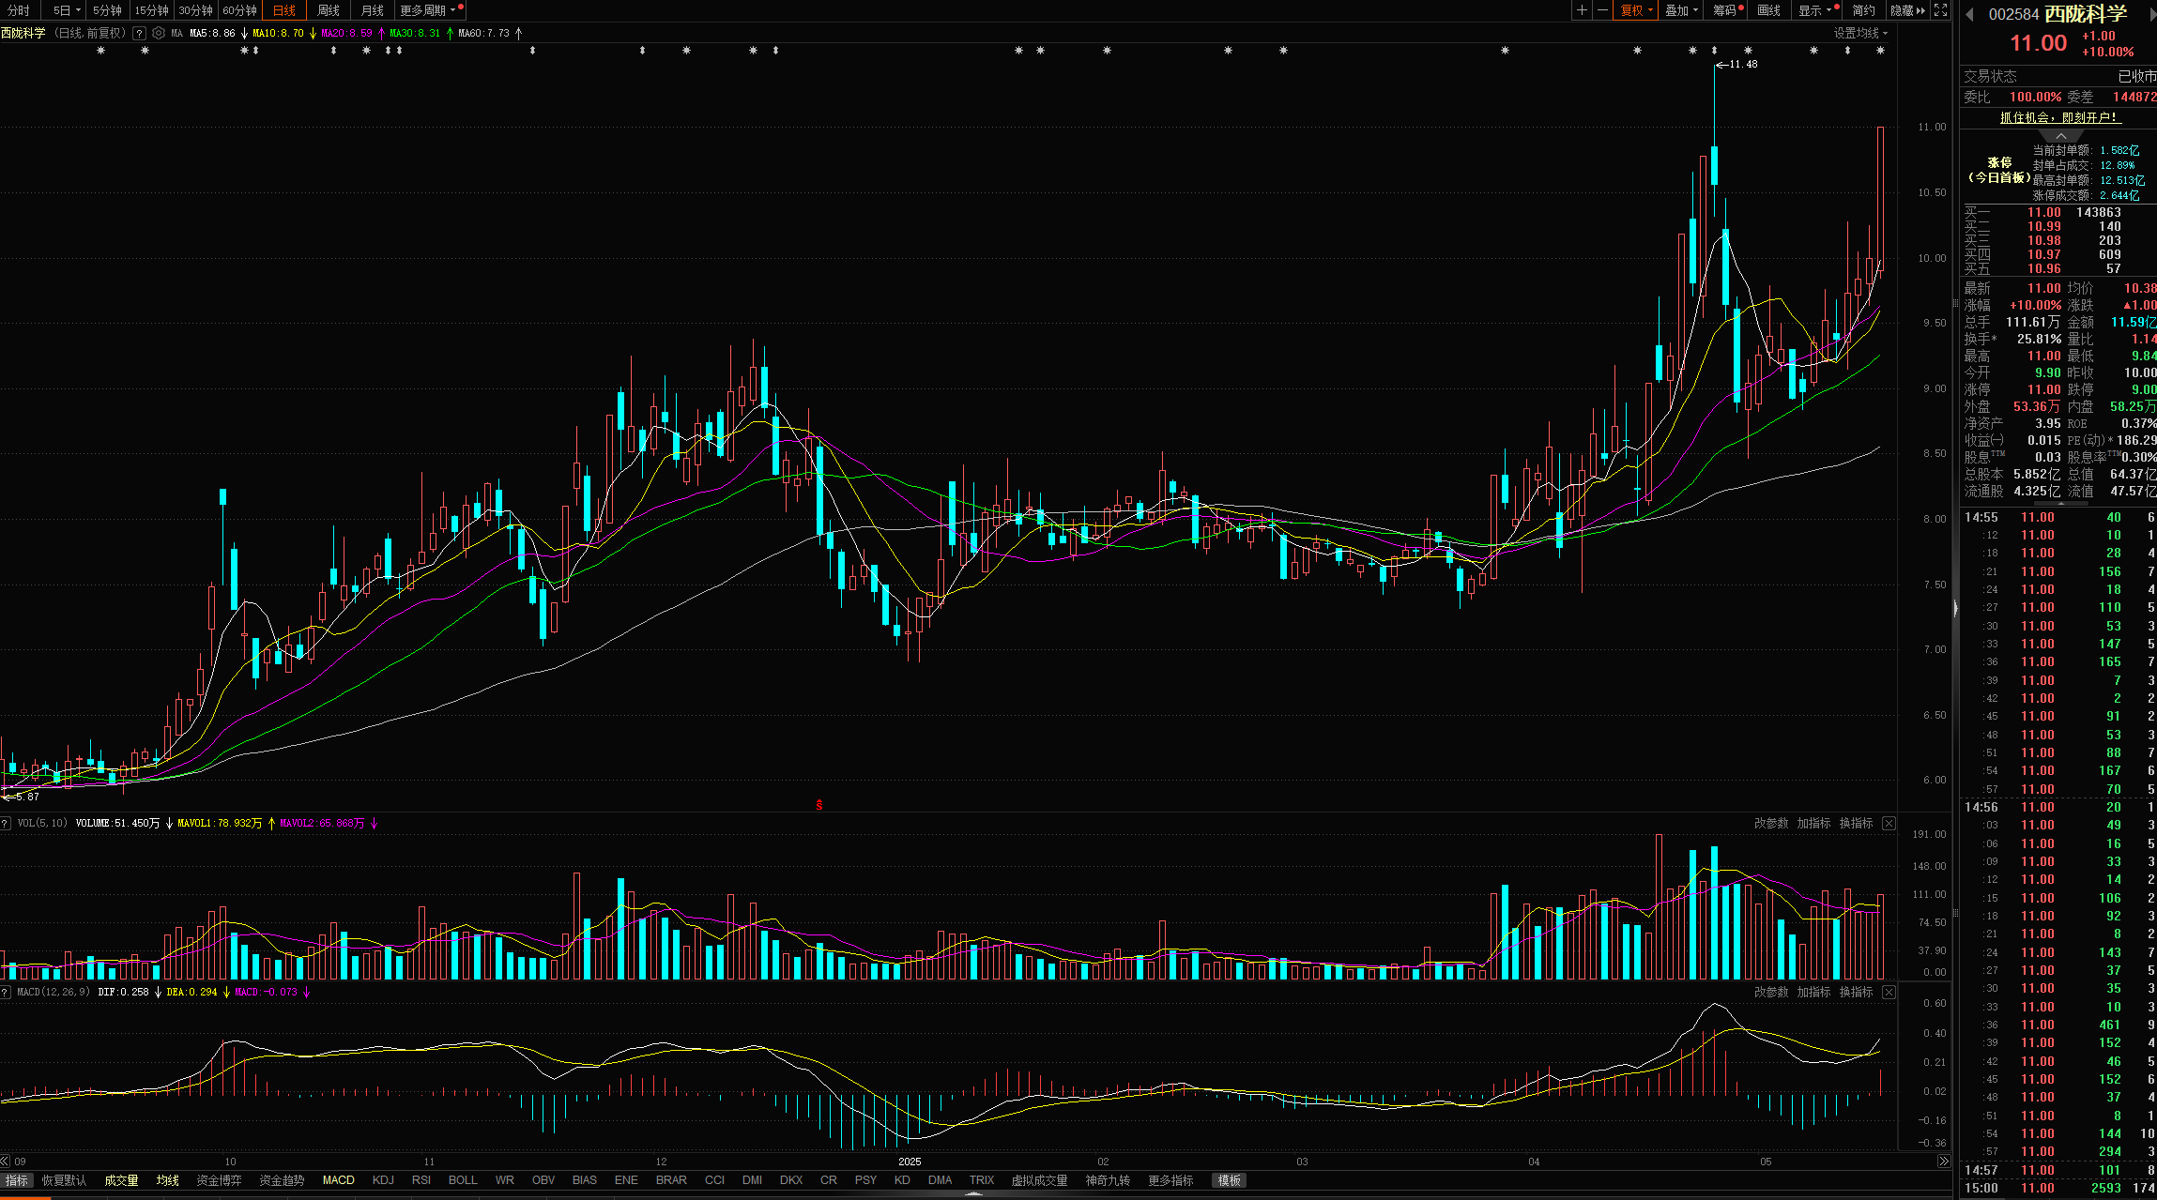Toggle the 画线 drawing tools
2157x1200 pixels.
coord(1768,10)
